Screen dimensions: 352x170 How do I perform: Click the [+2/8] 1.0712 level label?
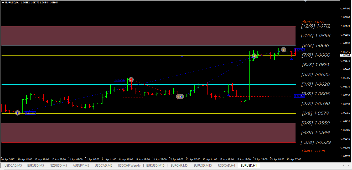(315, 26)
